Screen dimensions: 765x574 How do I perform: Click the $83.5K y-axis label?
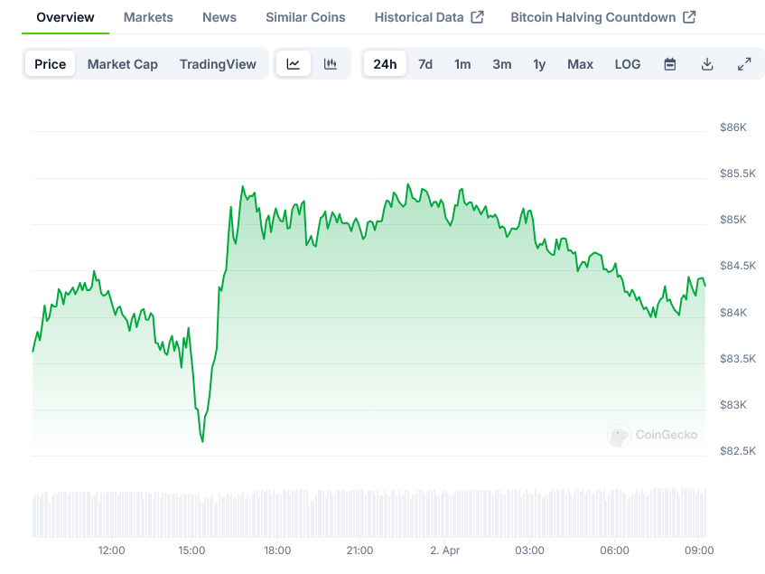tap(737, 359)
